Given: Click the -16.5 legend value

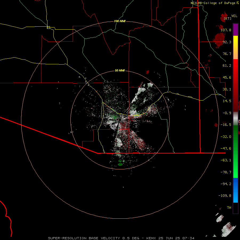Looking at the screenshot, I should click(x=226, y=125).
